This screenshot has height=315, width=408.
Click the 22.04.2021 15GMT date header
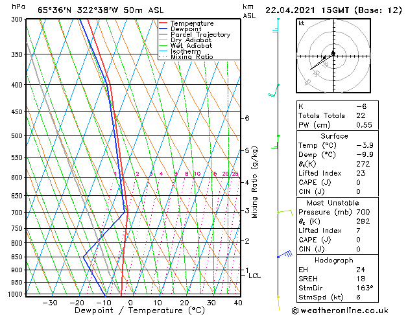(307, 10)
